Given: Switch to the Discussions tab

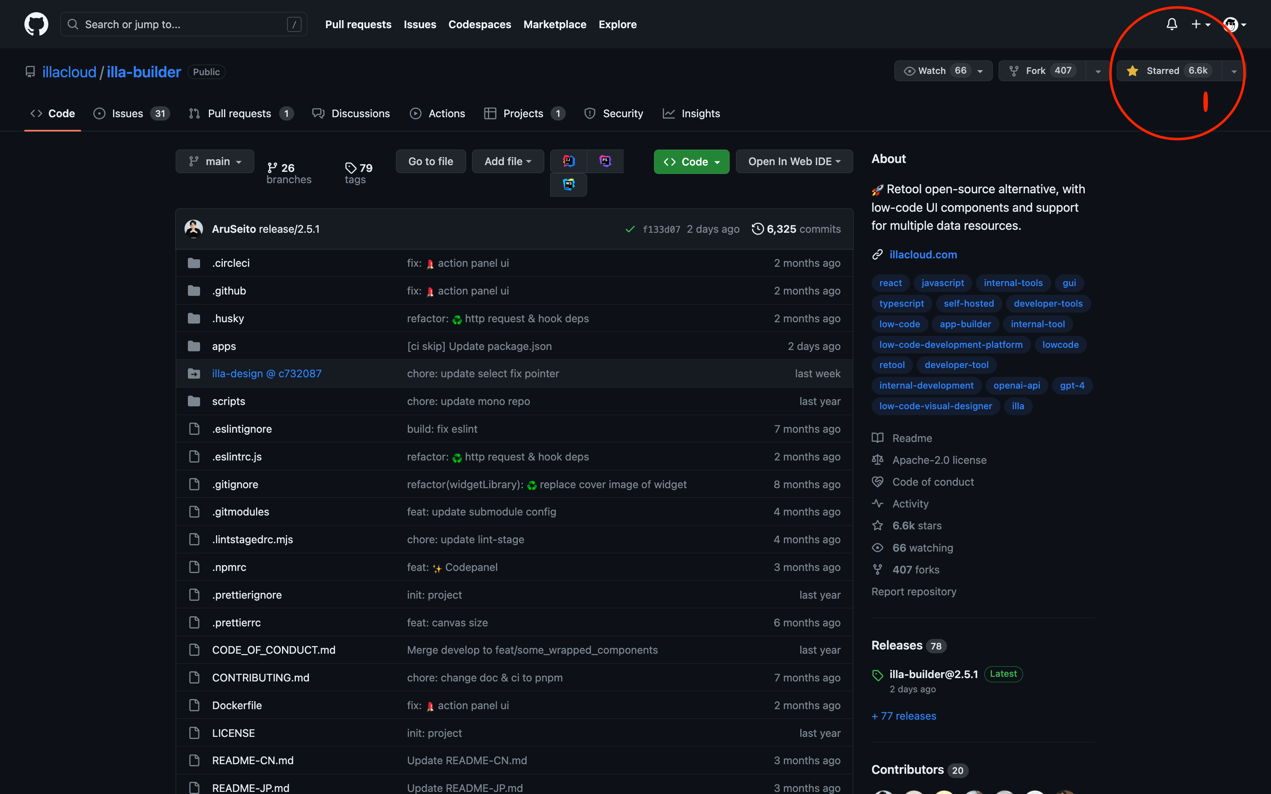Looking at the screenshot, I should 351,113.
